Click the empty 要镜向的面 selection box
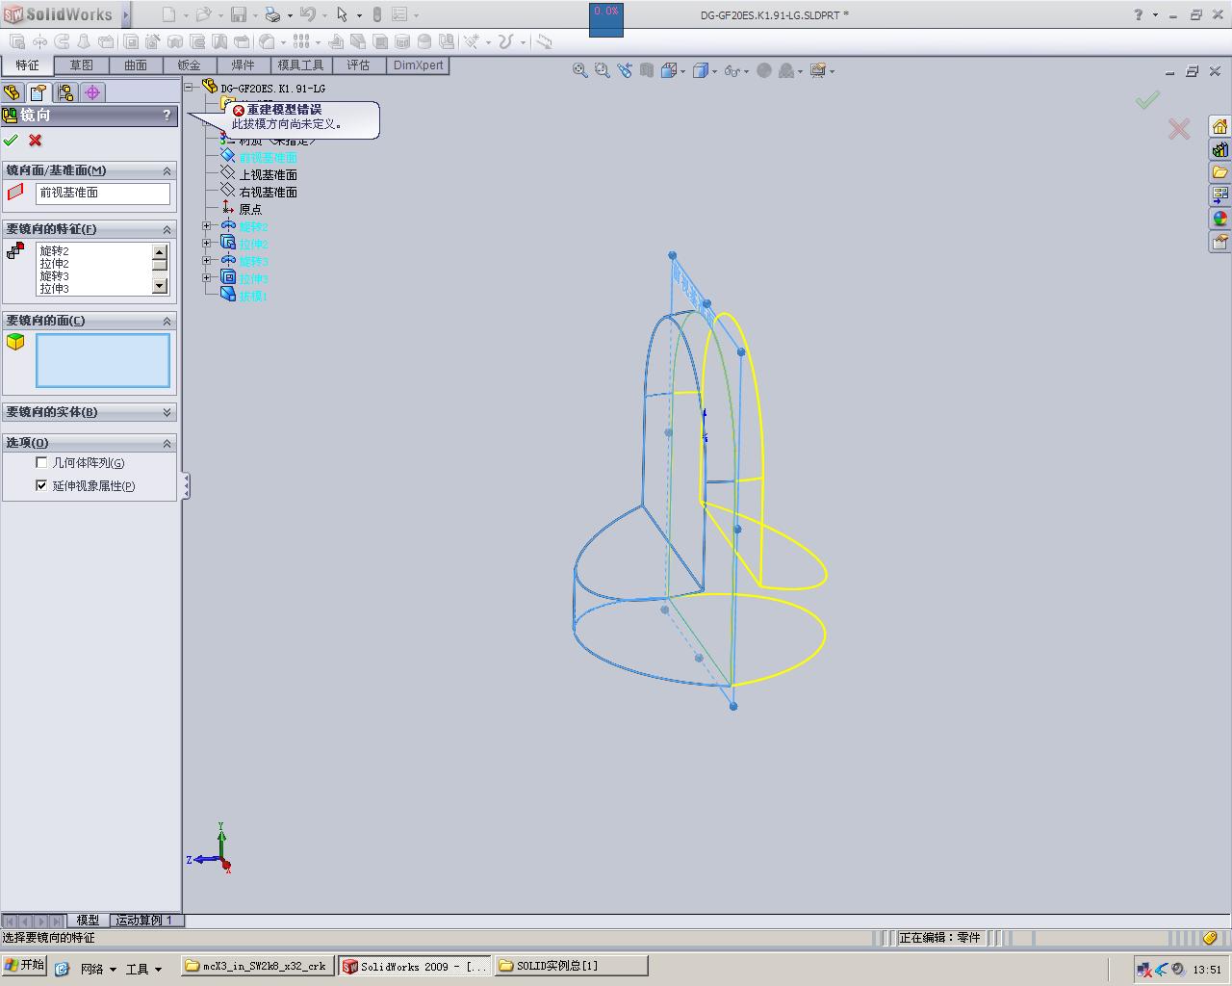The width and height of the screenshot is (1232, 986). pyautogui.click(x=103, y=361)
